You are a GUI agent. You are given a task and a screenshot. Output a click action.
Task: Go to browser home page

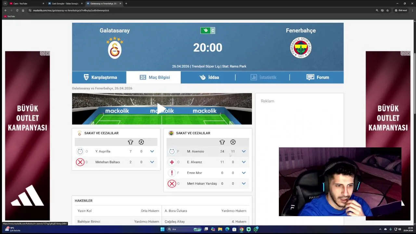tap(23, 10)
